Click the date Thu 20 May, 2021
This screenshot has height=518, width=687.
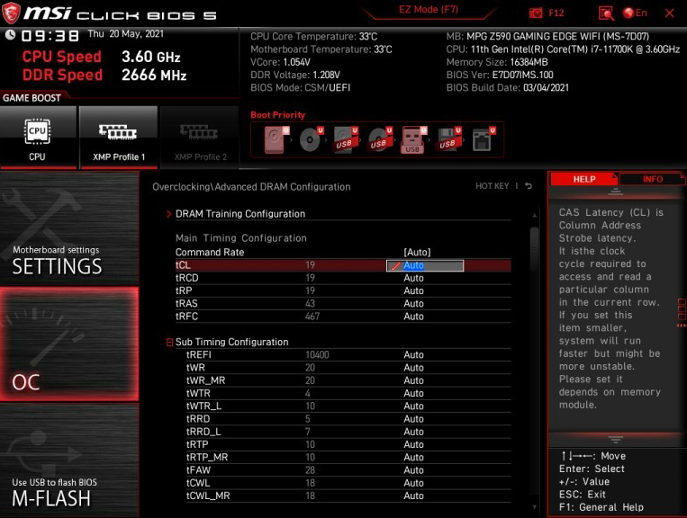(x=126, y=33)
